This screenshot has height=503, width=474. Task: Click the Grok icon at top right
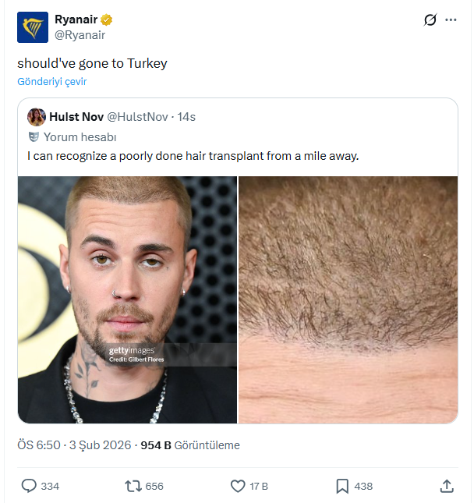tap(430, 20)
